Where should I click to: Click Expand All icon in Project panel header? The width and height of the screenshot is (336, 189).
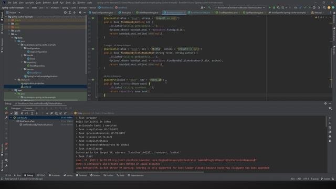coord(70,13)
